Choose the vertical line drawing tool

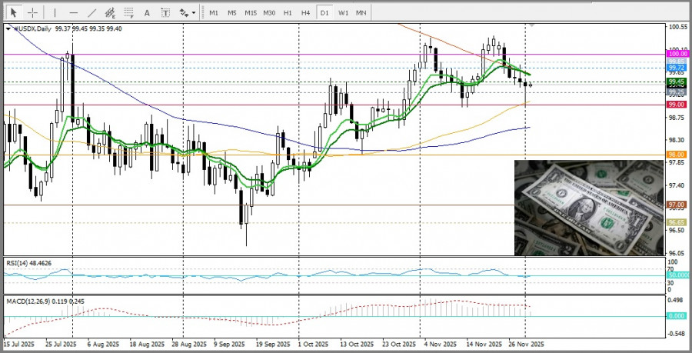pos(55,13)
